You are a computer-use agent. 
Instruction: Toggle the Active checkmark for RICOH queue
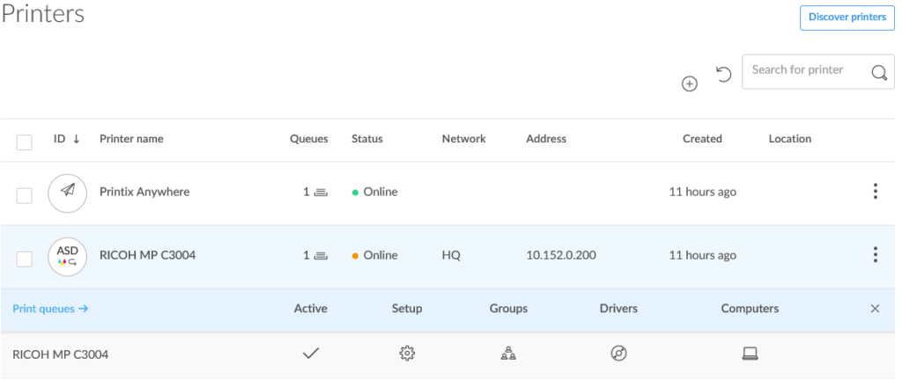(x=311, y=353)
